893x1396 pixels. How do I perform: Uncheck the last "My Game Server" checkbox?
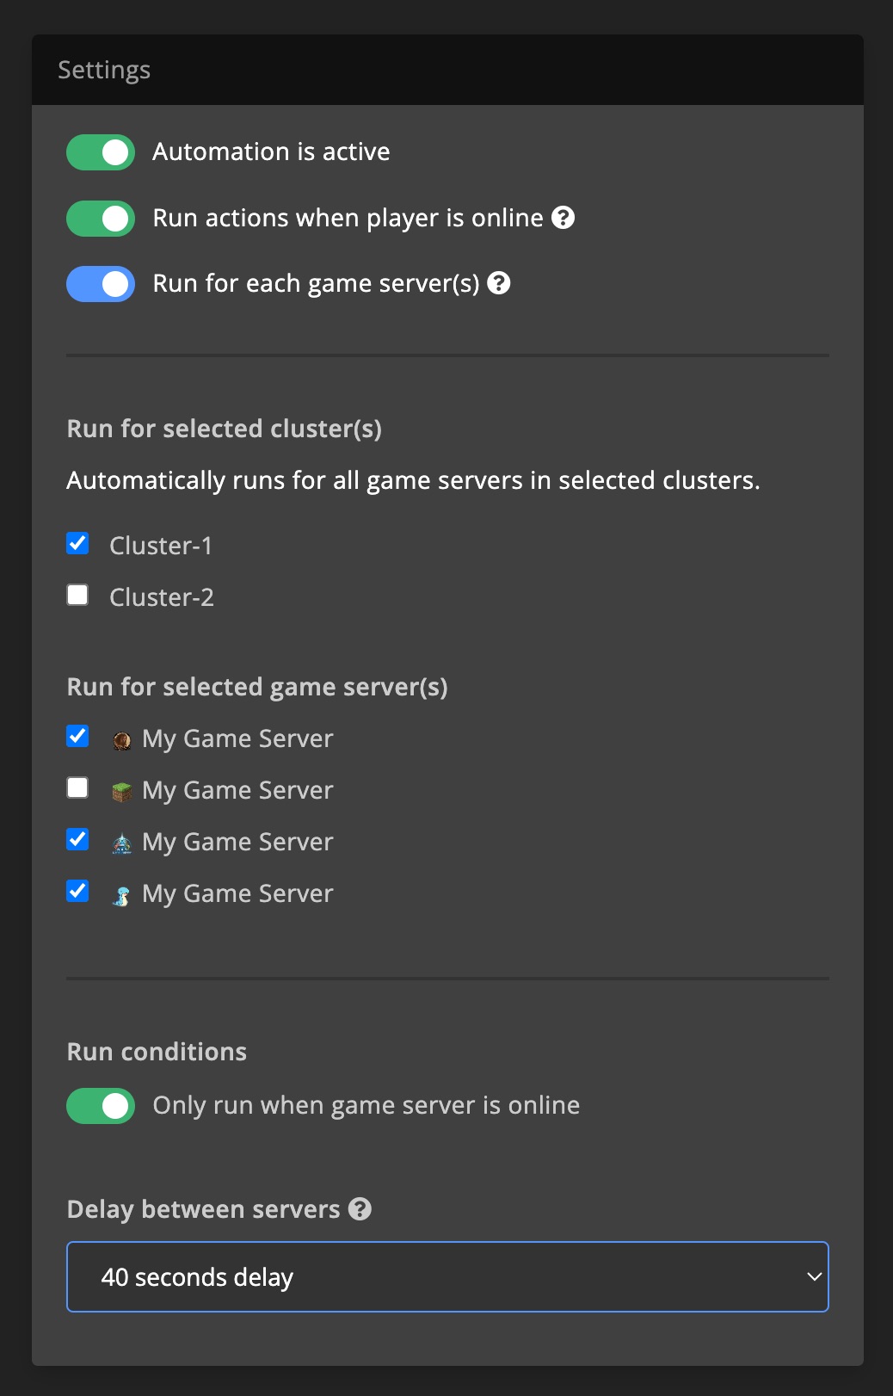point(77,890)
